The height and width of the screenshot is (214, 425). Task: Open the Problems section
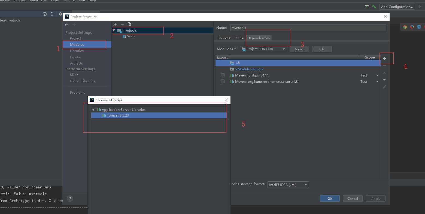pyautogui.click(x=77, y=93)
